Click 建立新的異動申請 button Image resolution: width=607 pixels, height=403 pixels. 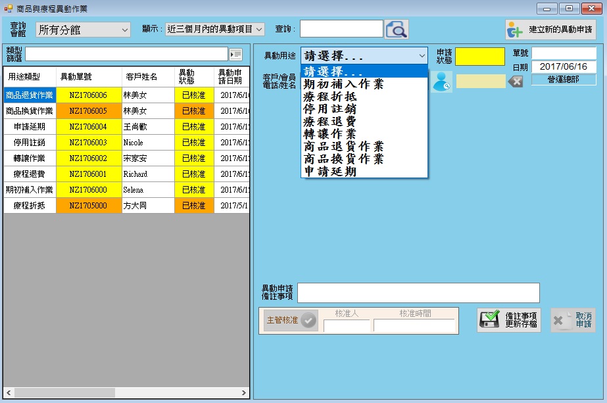(x=550, y=30)
